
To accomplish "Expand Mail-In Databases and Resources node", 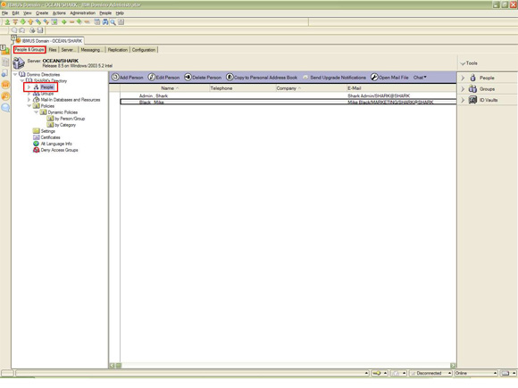I will click(x=29, y=100).
